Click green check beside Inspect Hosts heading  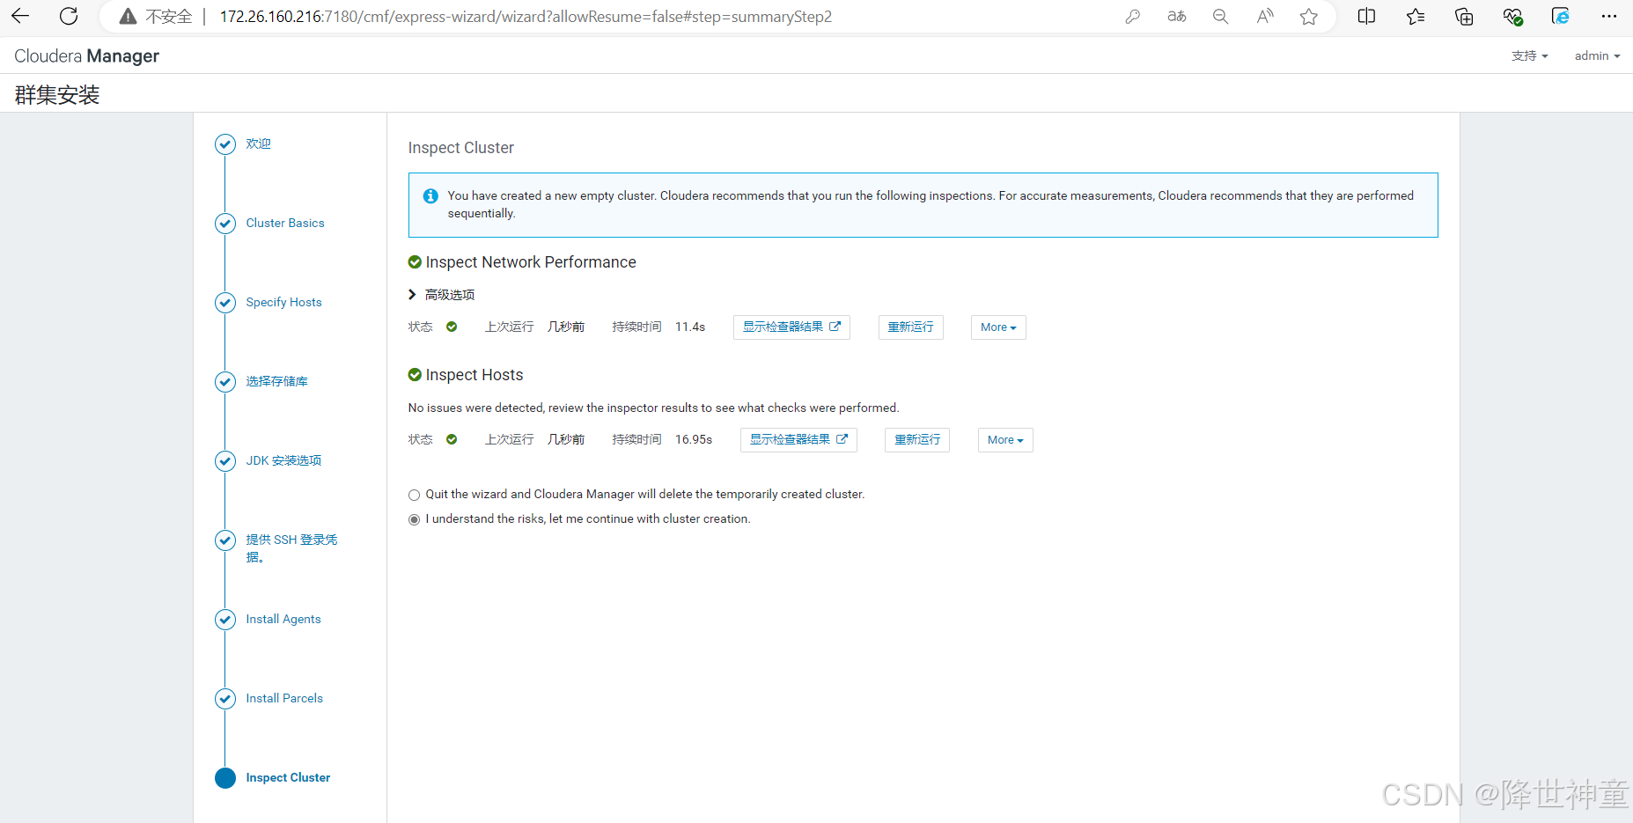click(415, 375)
